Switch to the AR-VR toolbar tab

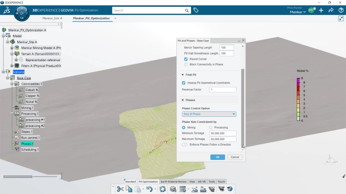pos(202,182)
